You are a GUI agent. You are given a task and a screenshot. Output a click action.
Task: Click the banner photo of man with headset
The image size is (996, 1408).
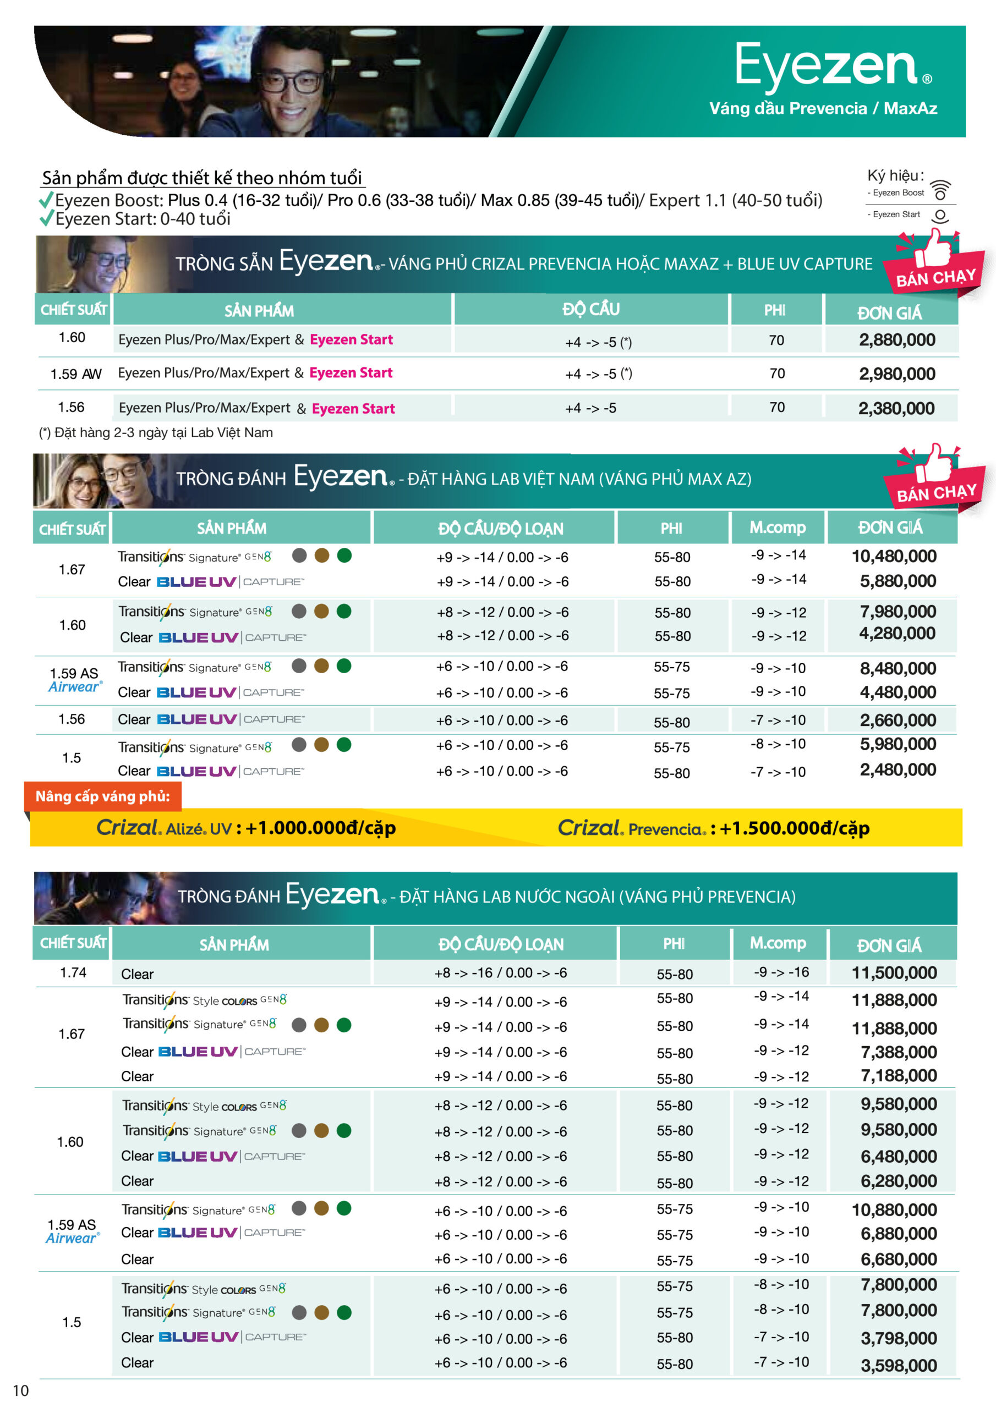(288, 81)
